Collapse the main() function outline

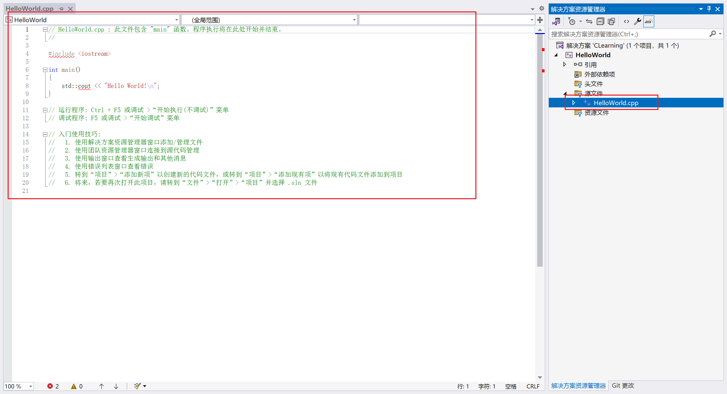coord(45,70)
